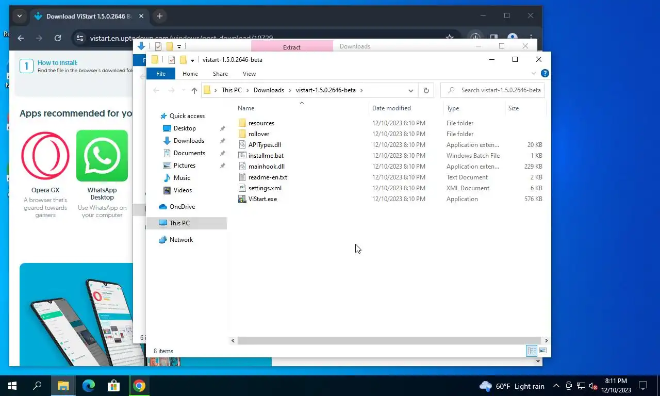Click Downloads in address breadcrumb

coord(269,90)
